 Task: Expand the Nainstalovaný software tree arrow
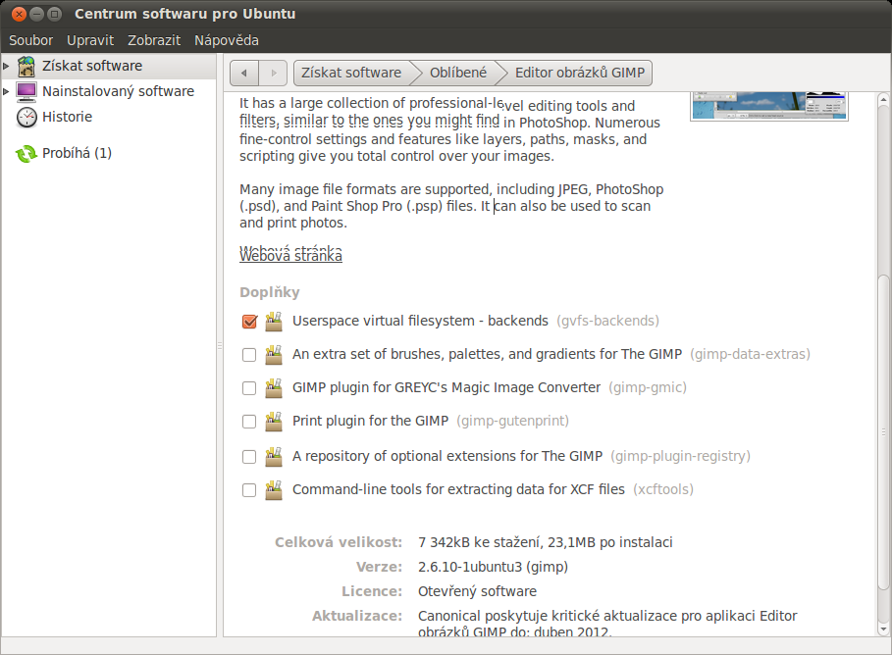pos(6,91)
